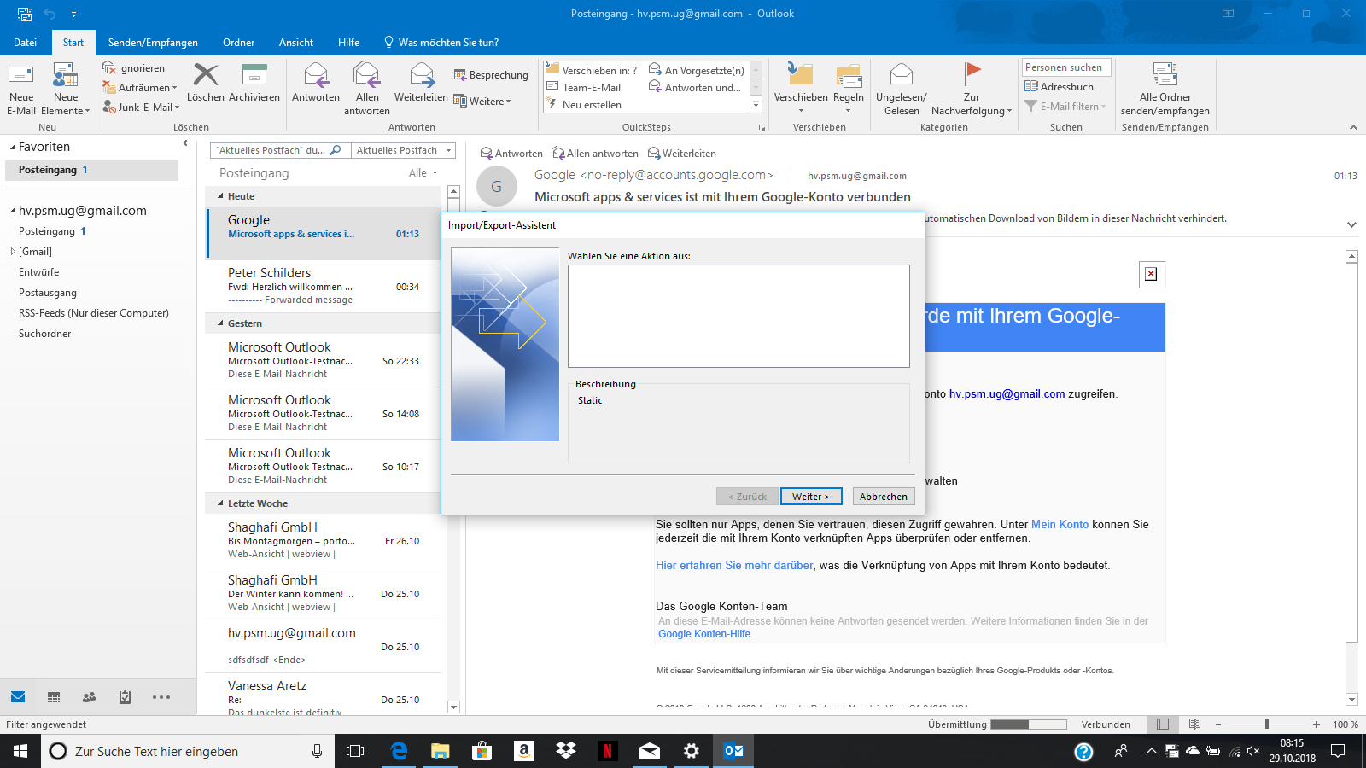The image size is (1366, 768).
Task: Switch to the Senden/Empfangen tab
Action: click(153, 43)
